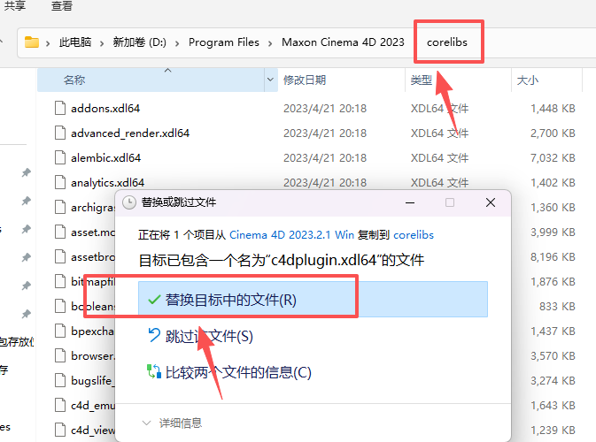
Task: Navigate to 新加卷 (D:) breadcrumb
Action: (x=140, y=42)
